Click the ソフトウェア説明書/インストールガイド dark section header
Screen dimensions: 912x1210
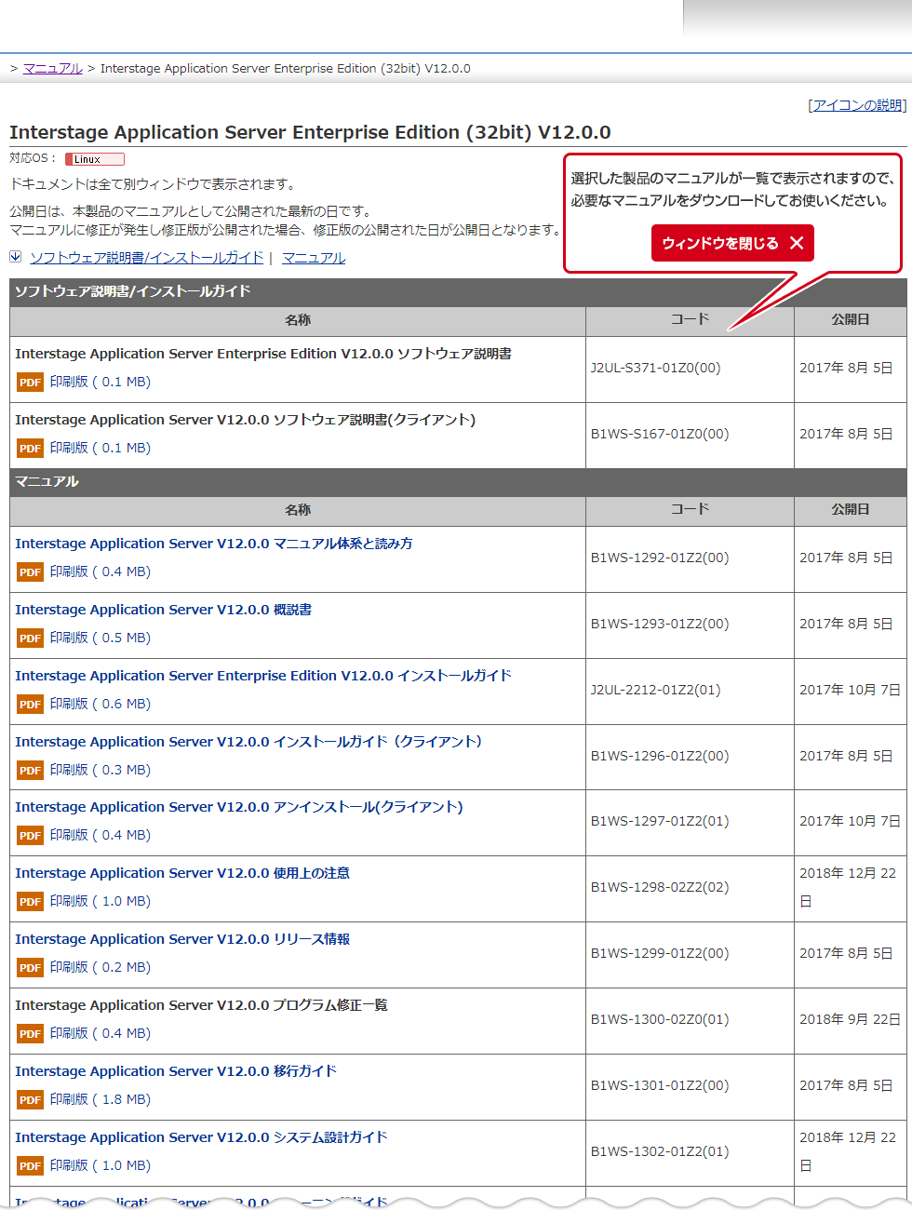tap(458, 291)
